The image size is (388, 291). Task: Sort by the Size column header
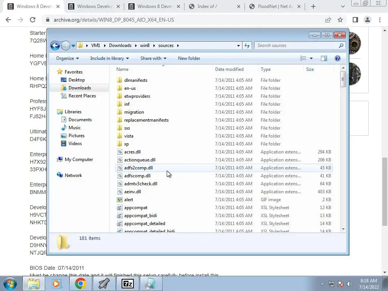click(x=319, y=69)
